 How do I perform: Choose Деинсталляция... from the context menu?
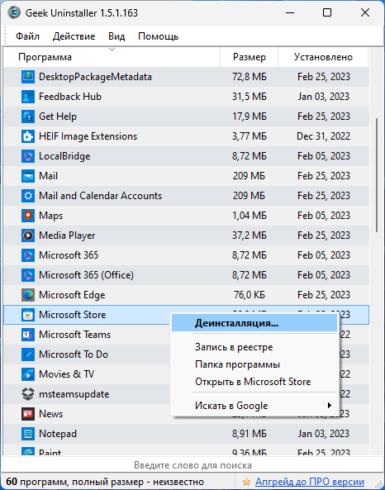click(x=254, y=323)
